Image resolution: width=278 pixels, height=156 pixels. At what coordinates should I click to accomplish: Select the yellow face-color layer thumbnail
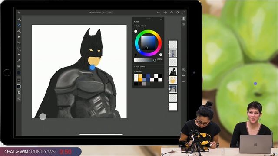point(173,80)
